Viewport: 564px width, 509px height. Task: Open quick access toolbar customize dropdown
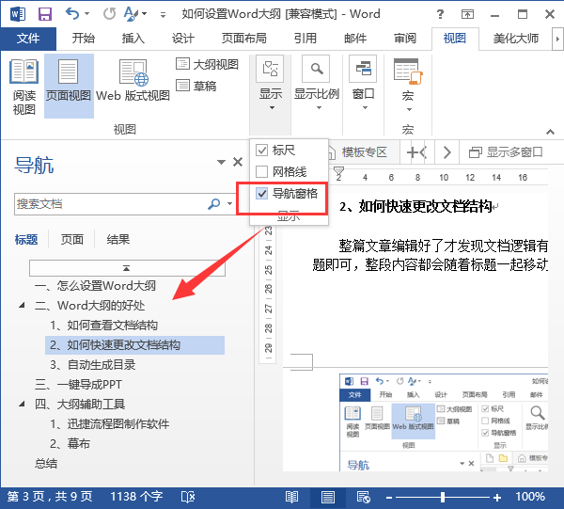[163, 15]
